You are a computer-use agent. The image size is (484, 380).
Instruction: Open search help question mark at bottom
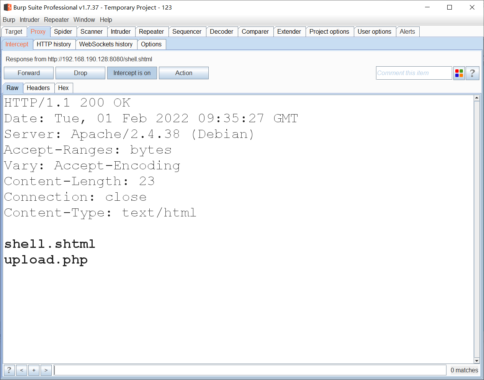(x=9, y=370)
